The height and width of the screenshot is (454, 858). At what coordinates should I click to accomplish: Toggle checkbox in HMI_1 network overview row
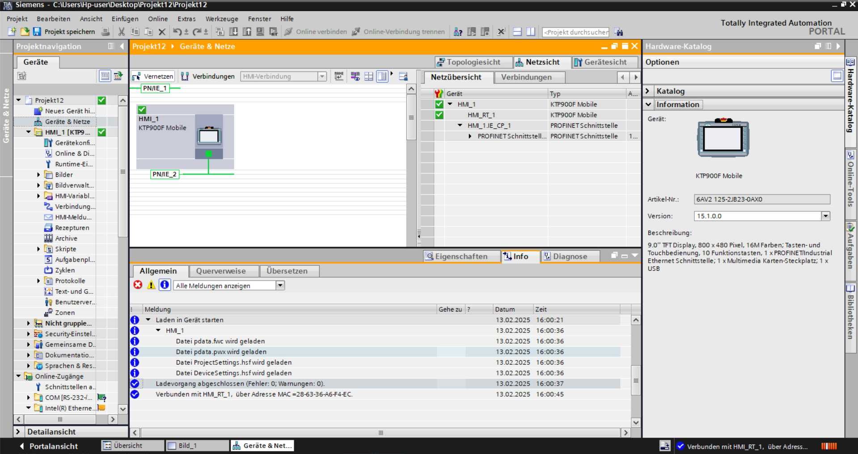click(x=439, y=104)
